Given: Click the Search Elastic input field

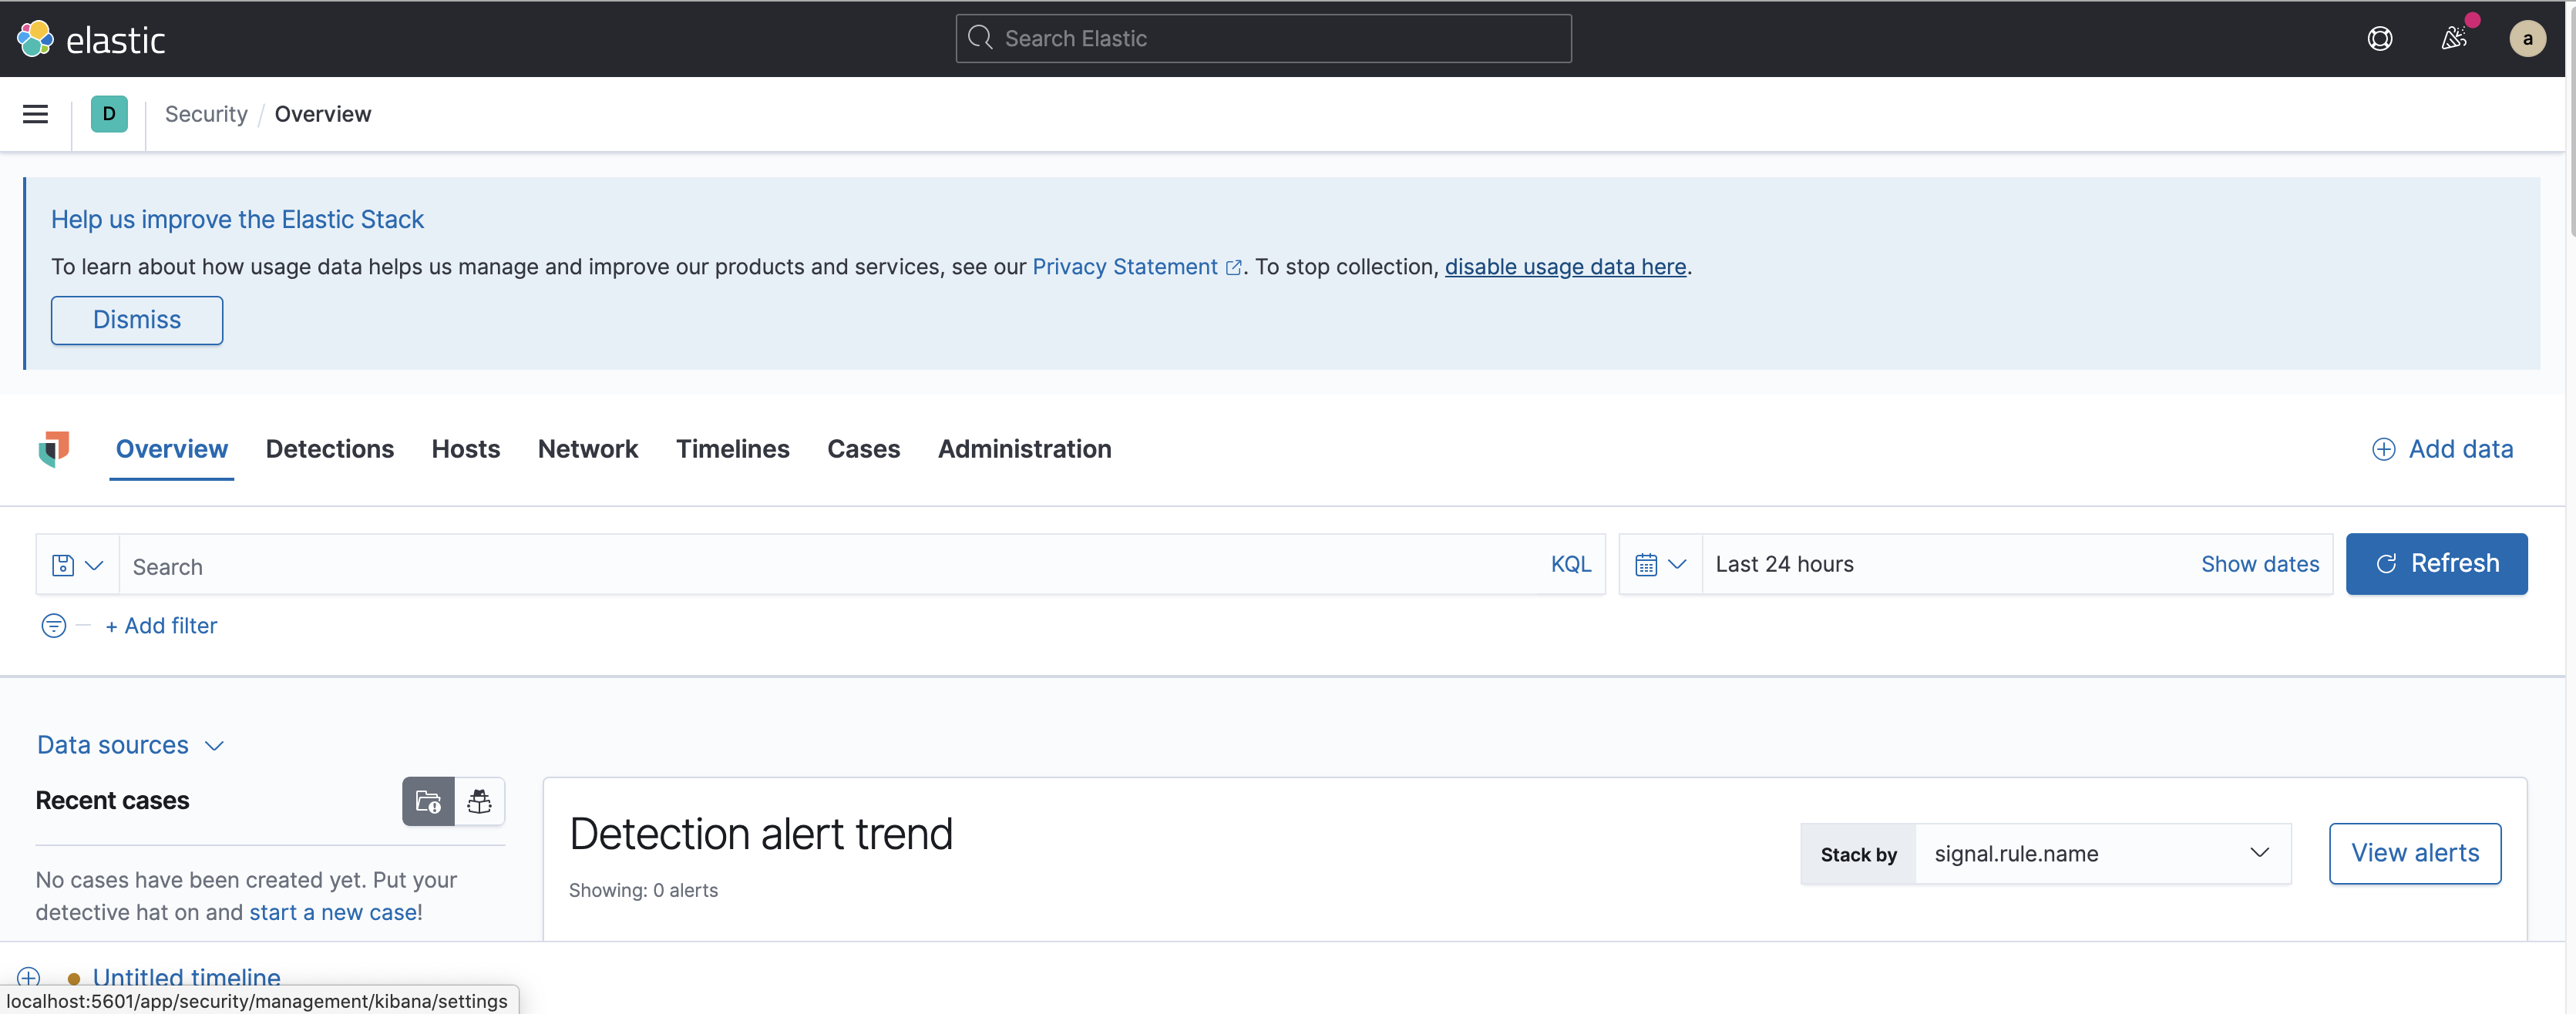Looking at the screenshot, I should click(1263, 39).
